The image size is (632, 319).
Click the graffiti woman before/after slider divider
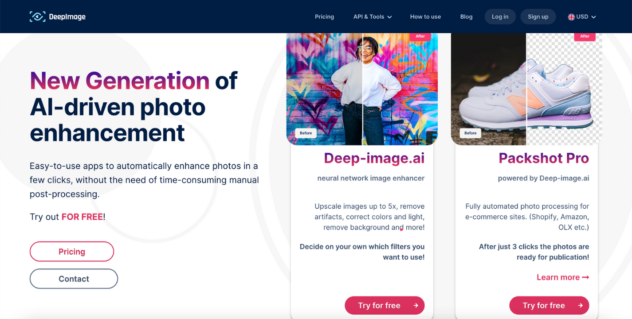[x=362, y=89]
